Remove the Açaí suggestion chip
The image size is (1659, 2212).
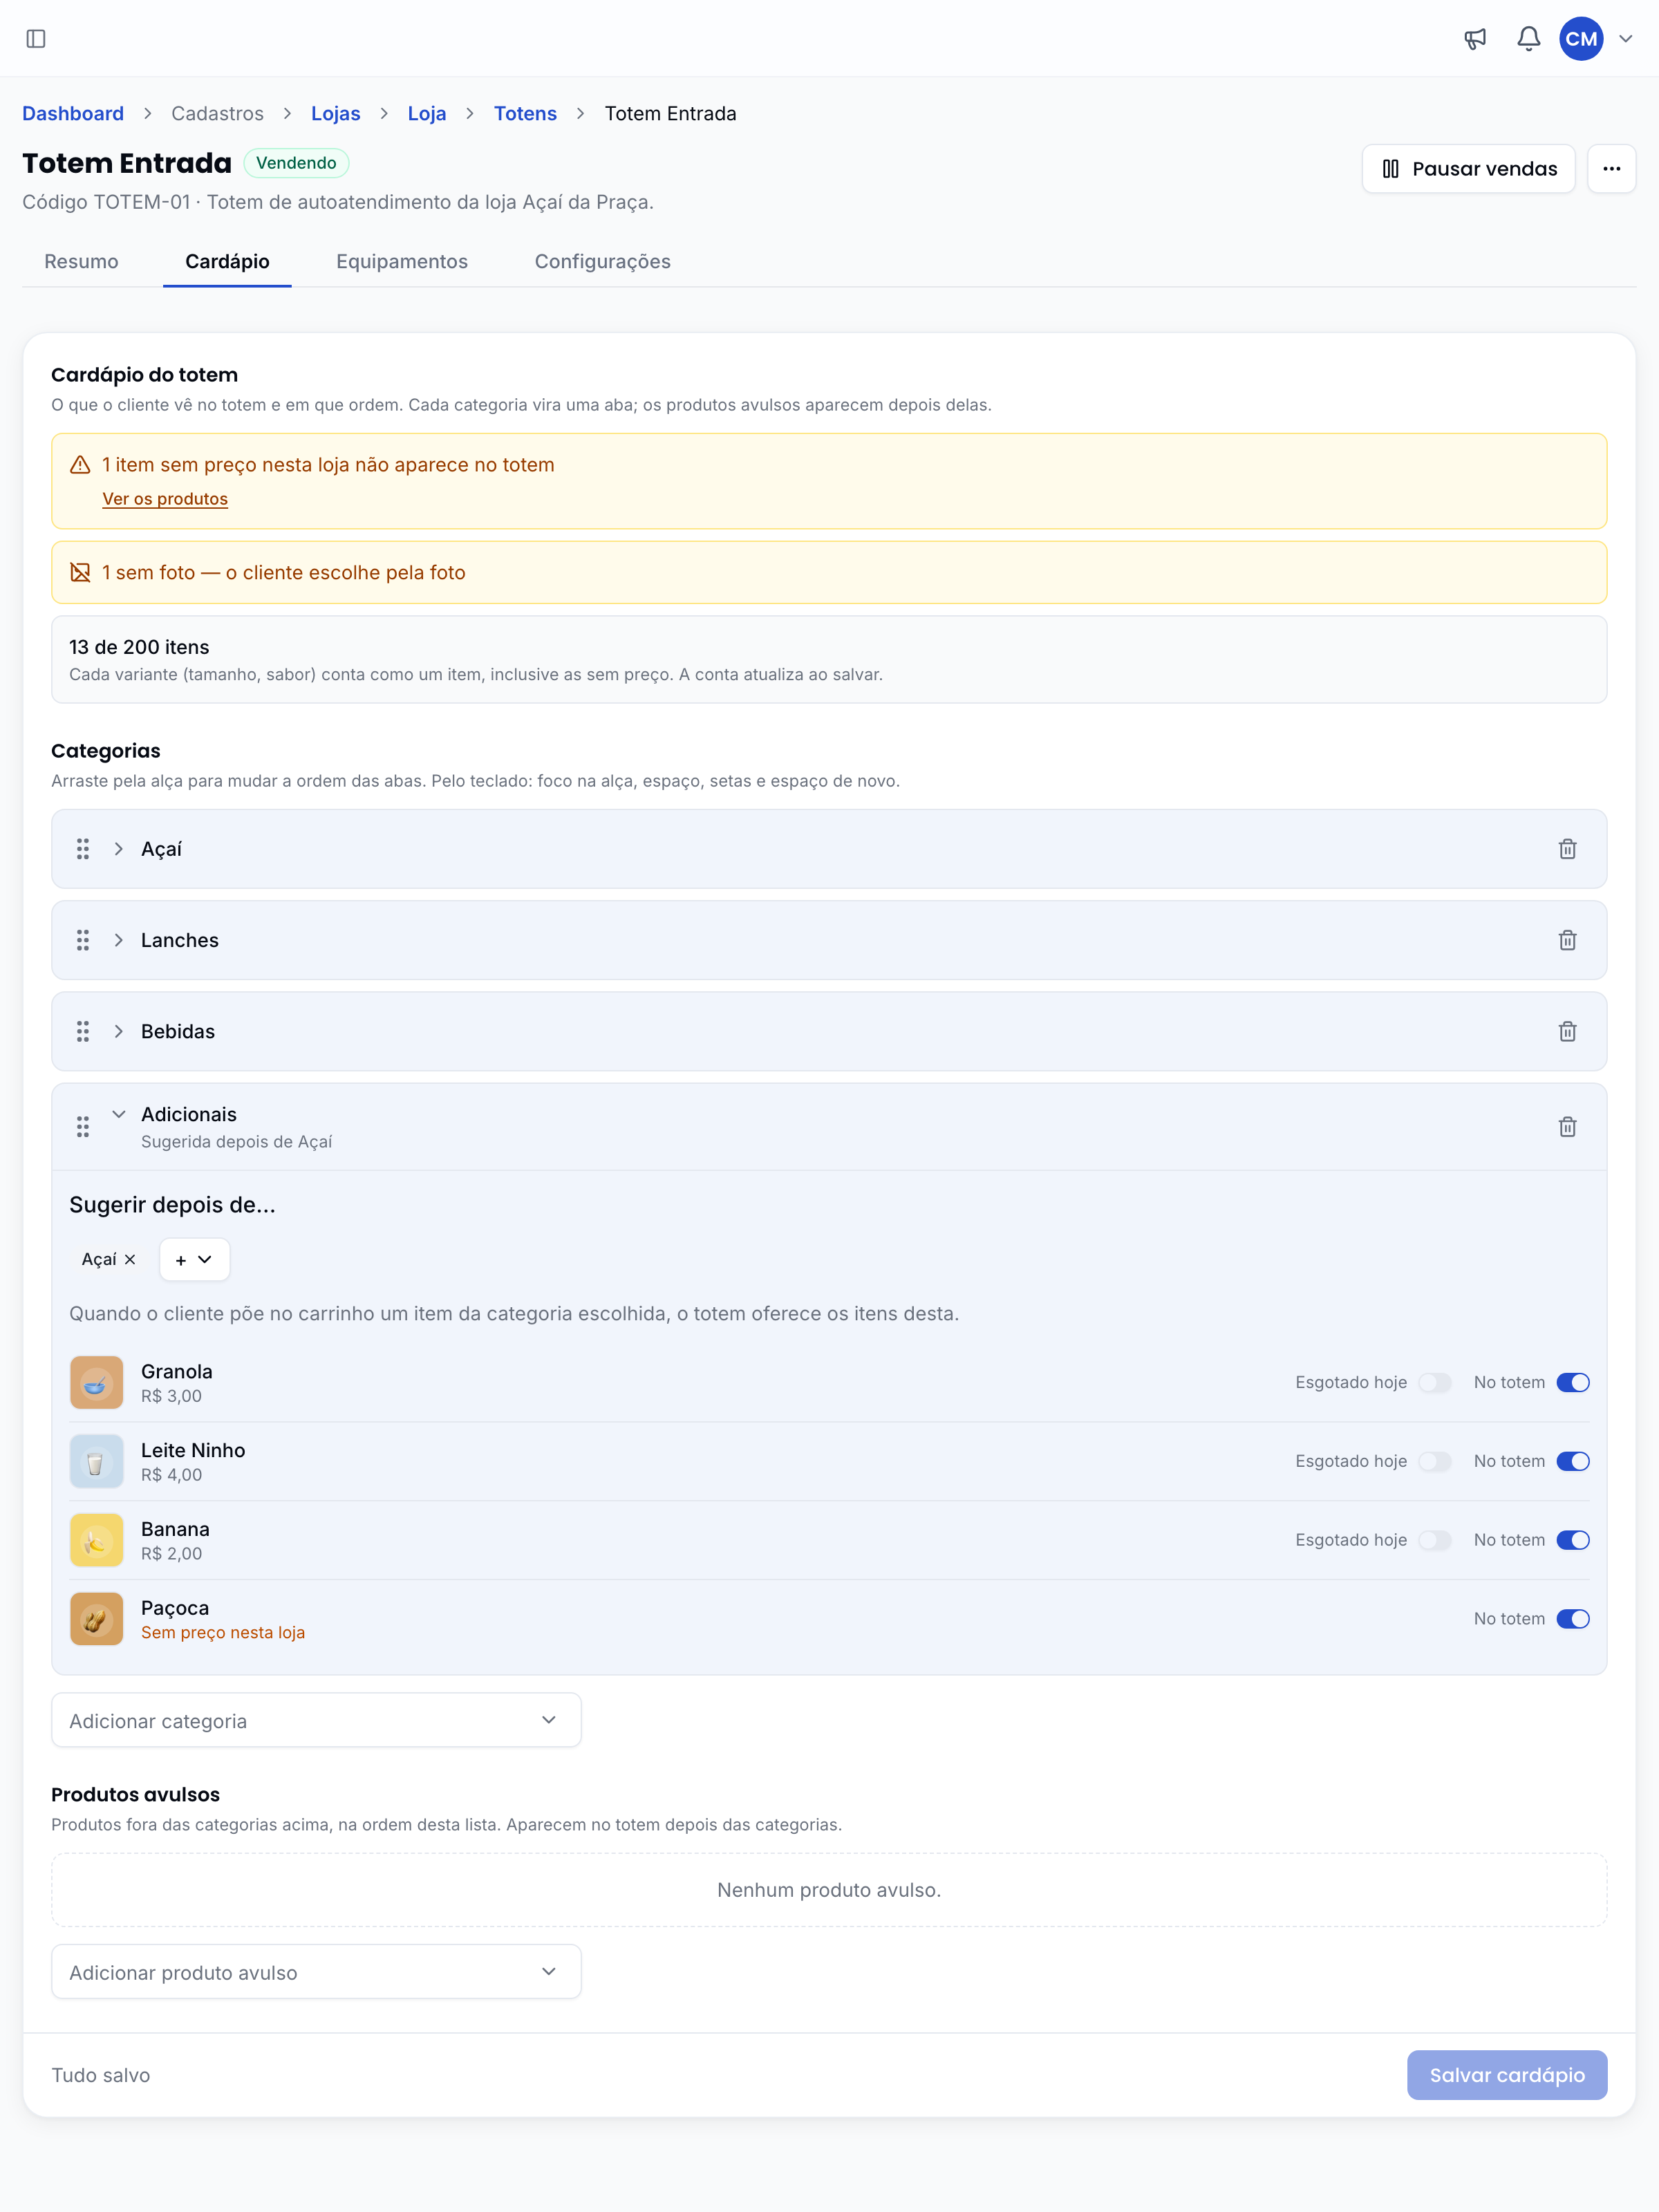pyautogui.click(x=130, y=1260)
